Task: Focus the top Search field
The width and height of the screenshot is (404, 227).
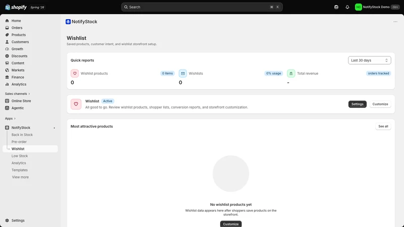Action: pyautogui.click(x=201, y=7)
